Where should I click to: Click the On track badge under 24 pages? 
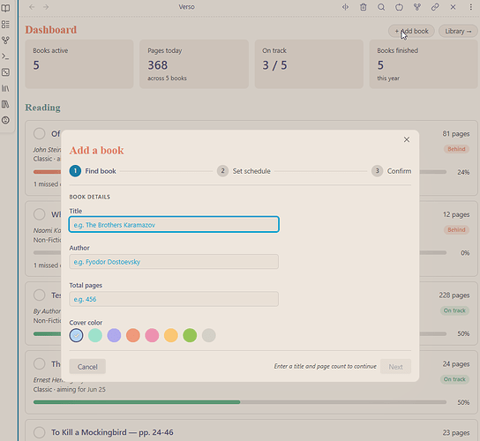tap(454, 379)
